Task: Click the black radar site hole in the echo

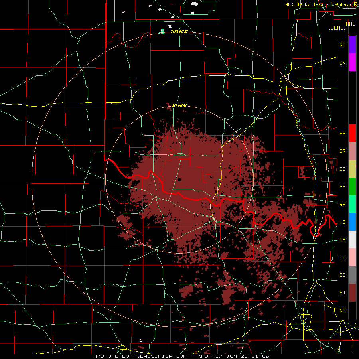Action: coord(179,180)
